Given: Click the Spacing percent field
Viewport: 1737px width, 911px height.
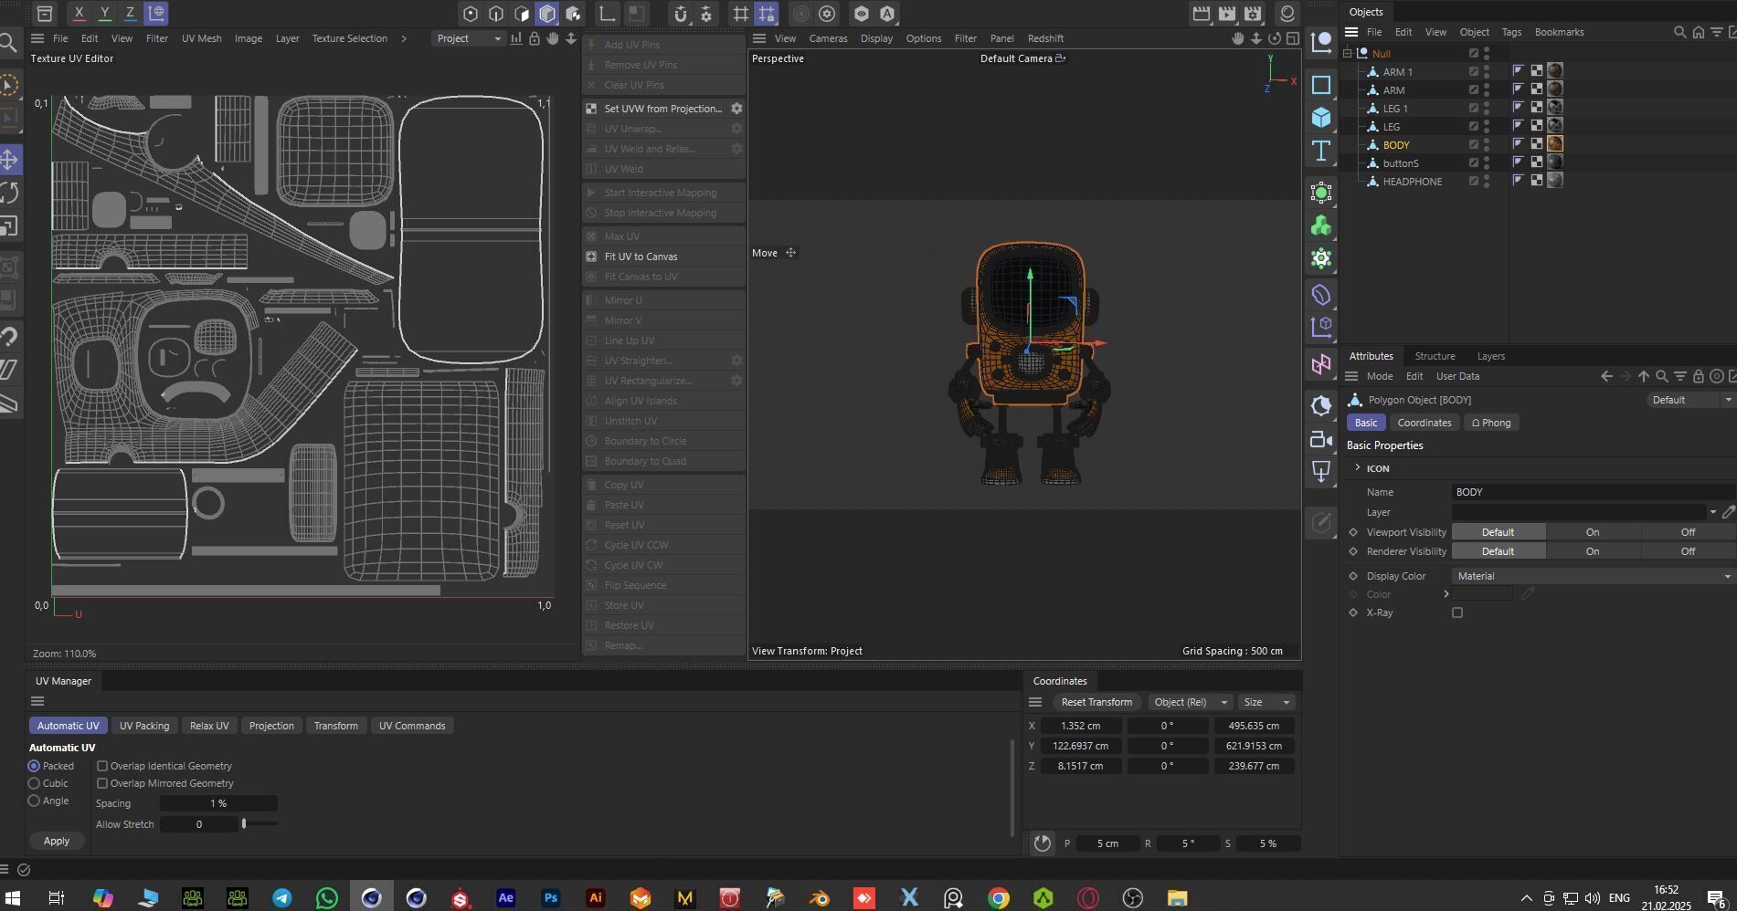Looking at the screenshot, I should pos(218,803).
